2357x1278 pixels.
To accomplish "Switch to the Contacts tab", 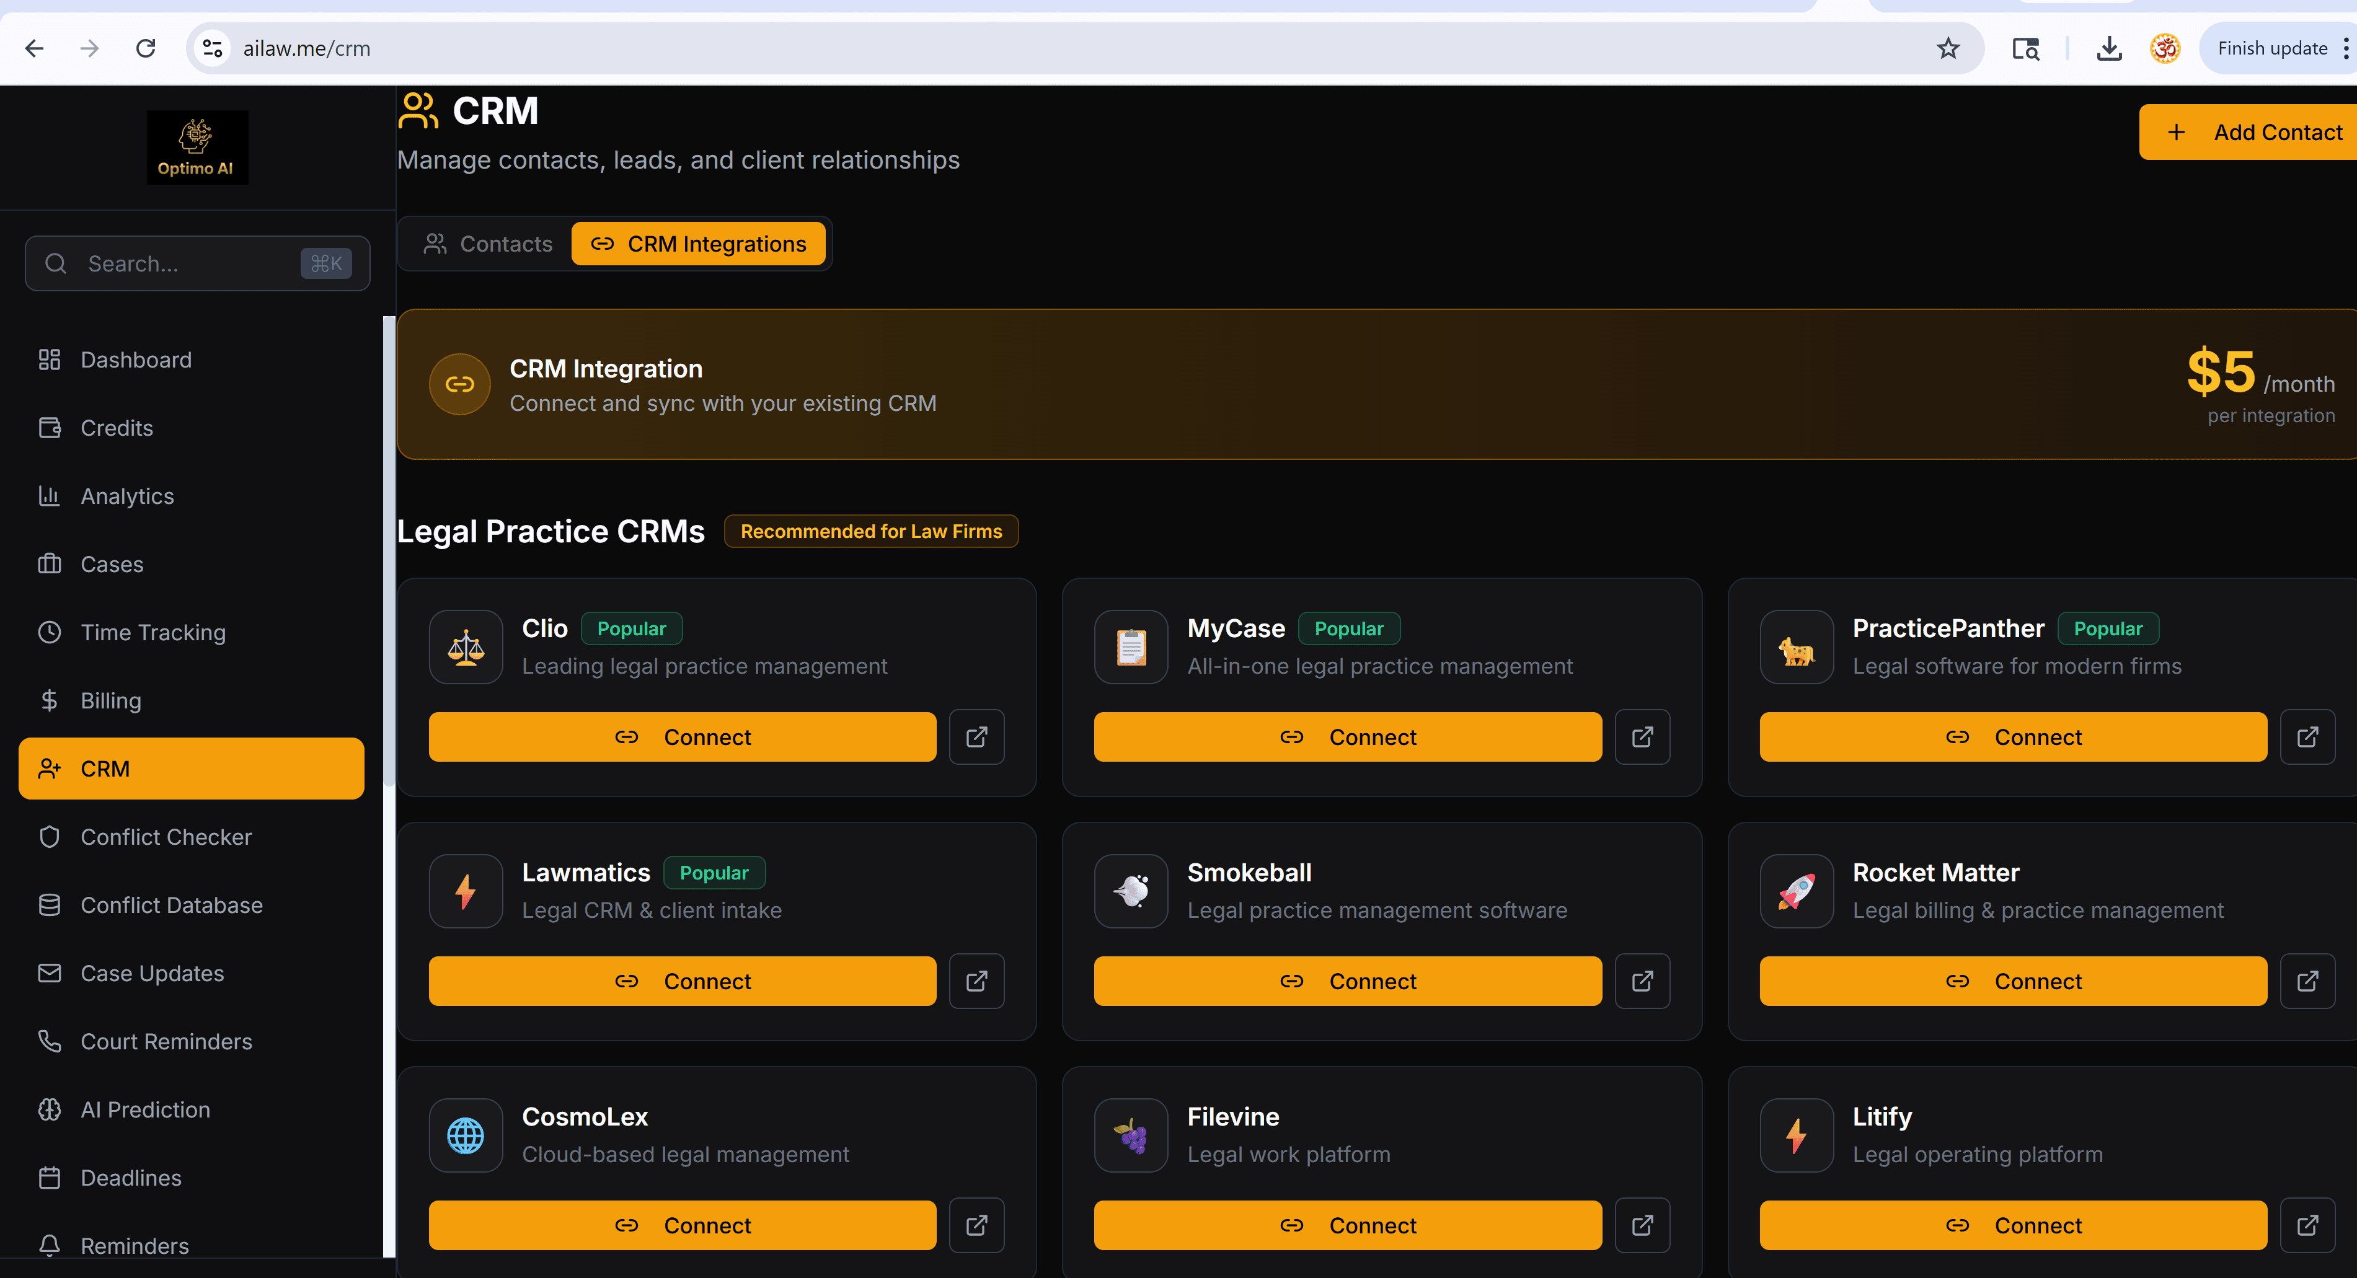I will pos(489,244).
